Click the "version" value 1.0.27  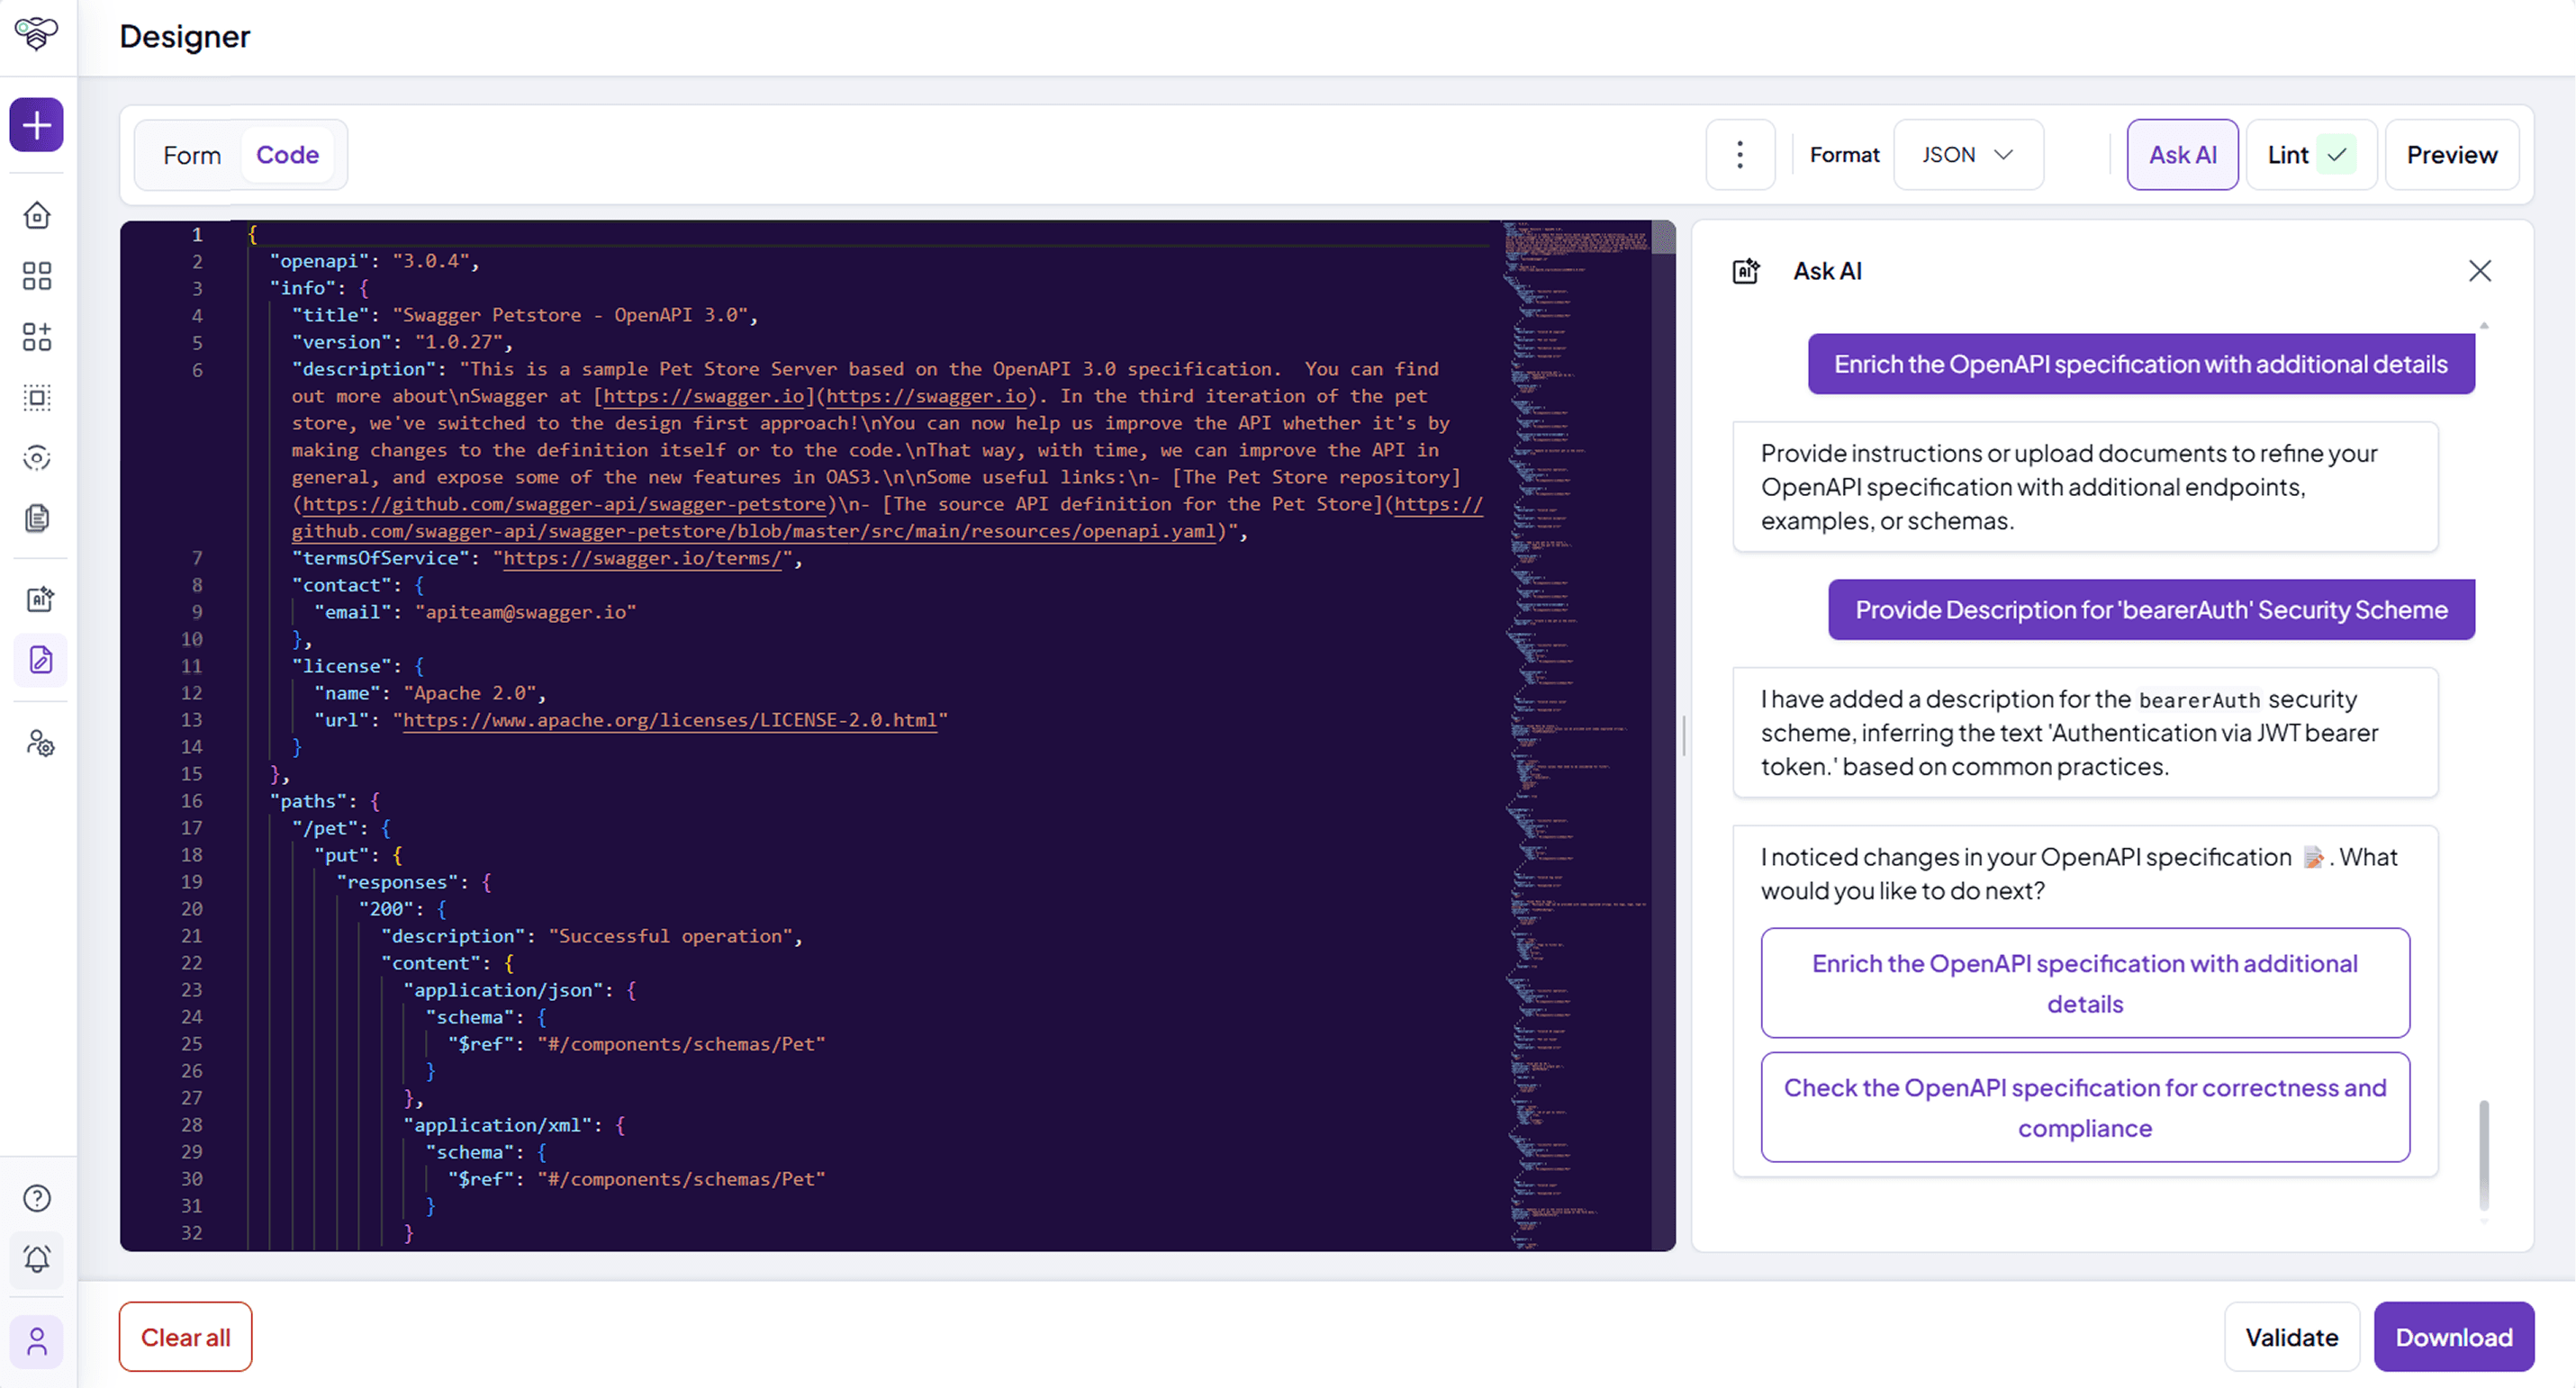pos(459,342)
